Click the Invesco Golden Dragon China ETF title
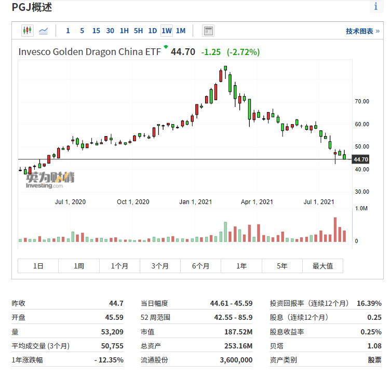 pos(89,52)
